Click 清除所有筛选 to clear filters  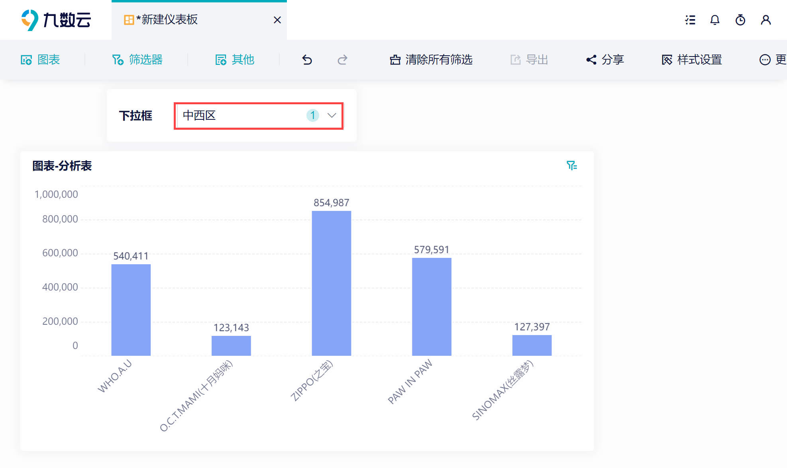click(x=431, y=60)
